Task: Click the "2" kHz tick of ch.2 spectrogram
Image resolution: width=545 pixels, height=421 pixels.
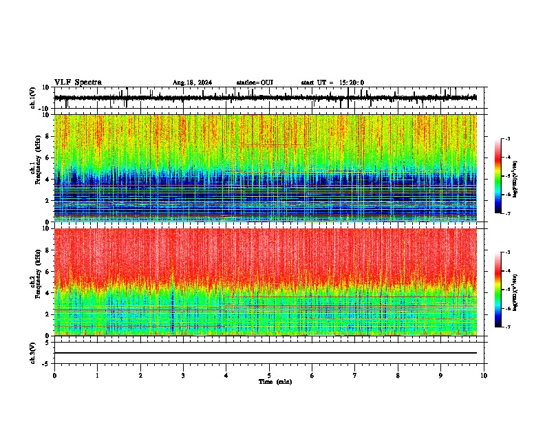Action: 47,314
